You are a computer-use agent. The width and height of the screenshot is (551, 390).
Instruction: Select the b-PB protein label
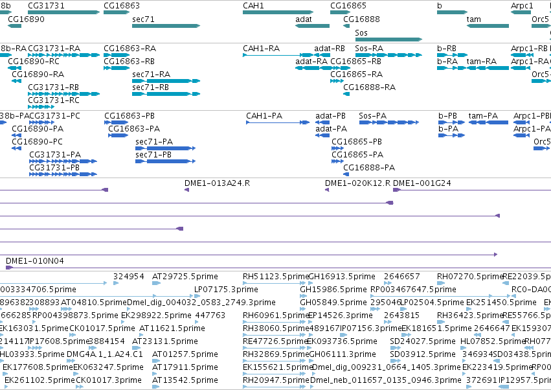coord(447,116)
